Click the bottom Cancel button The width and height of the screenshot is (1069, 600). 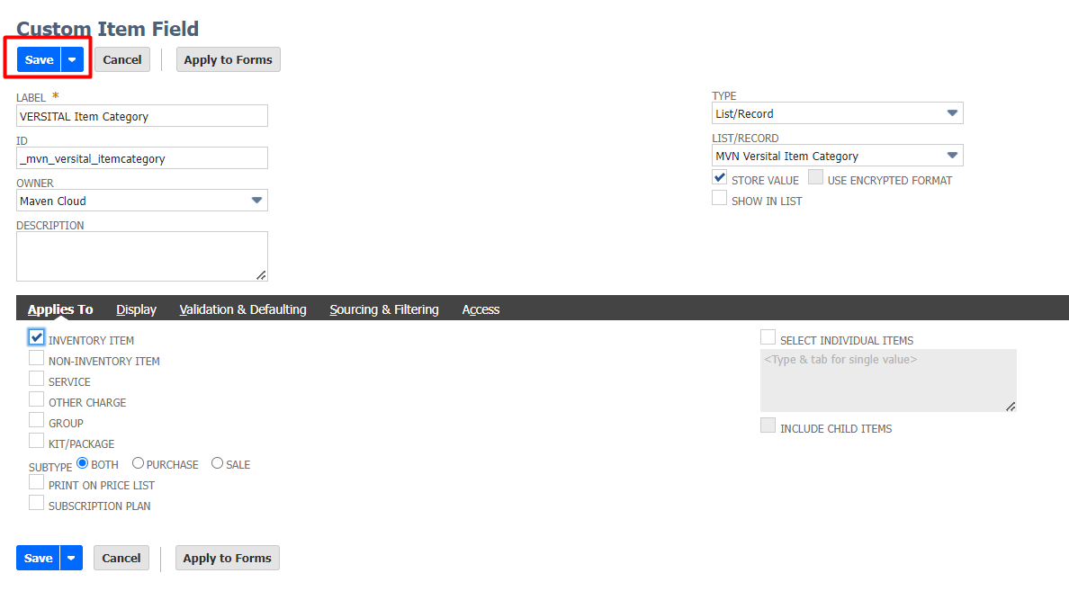[x=121, y=558]
